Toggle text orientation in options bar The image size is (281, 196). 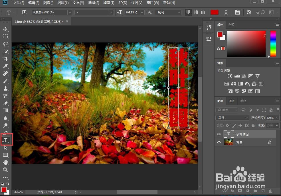click(24, 12)
